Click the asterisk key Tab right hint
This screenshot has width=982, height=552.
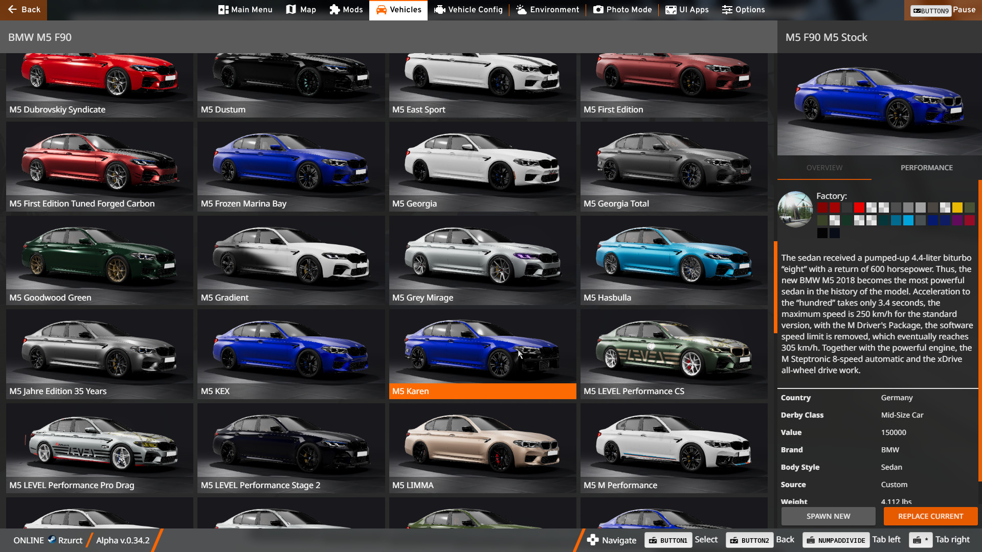pos(939,540)
